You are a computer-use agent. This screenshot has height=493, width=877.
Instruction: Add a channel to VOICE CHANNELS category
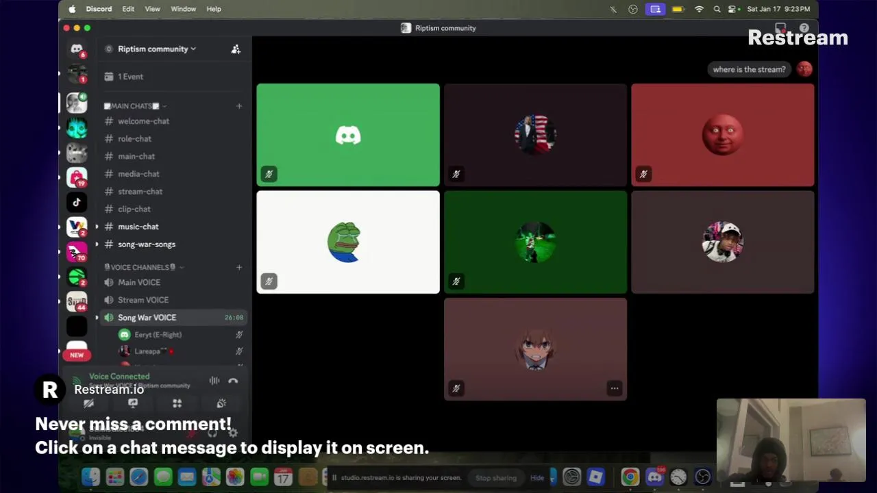coord(239,267)
